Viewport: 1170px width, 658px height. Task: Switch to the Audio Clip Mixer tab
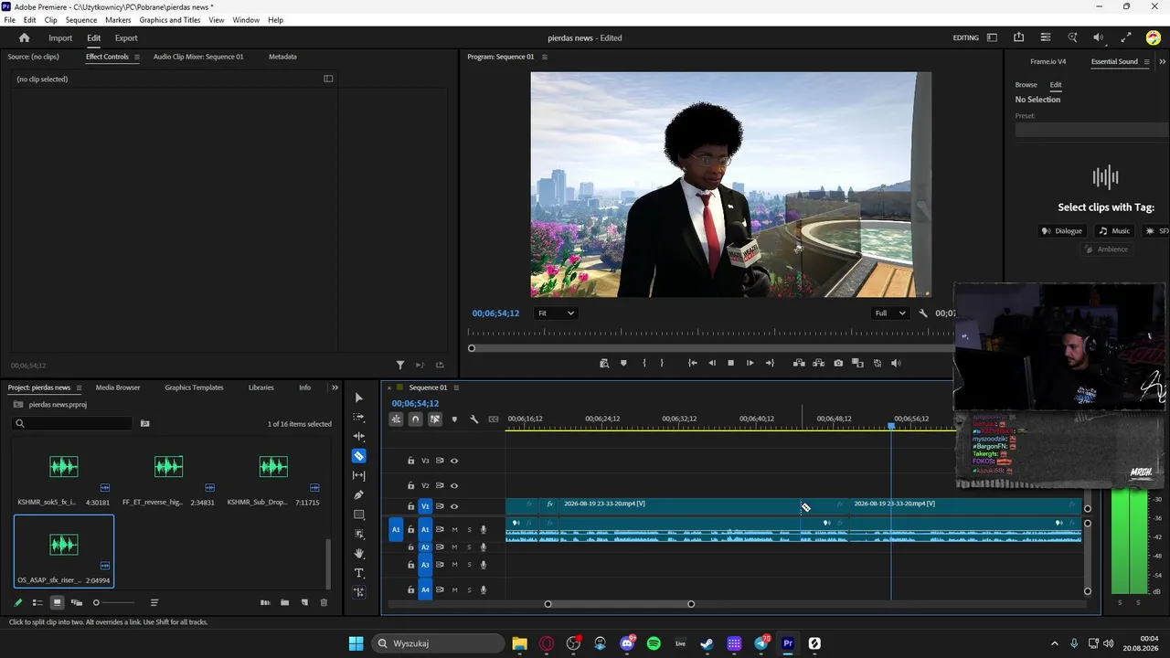(x=198, y=57)
